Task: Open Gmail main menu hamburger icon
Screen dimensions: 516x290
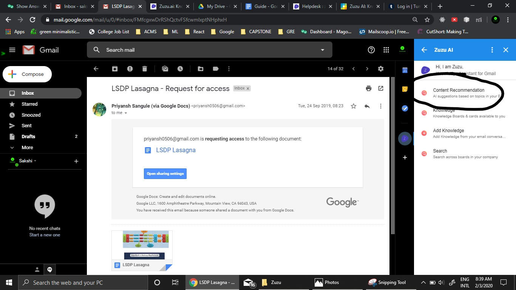Action: pos(12,50)
